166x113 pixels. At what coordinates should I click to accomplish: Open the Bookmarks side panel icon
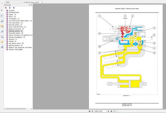tap(2, 11)
